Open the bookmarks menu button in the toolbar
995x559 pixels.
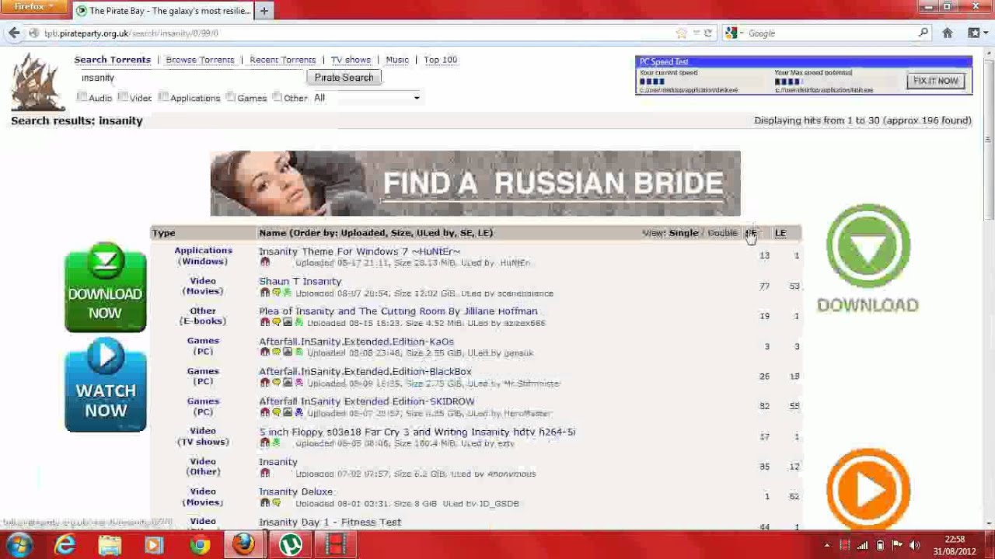tap(976, 33)
